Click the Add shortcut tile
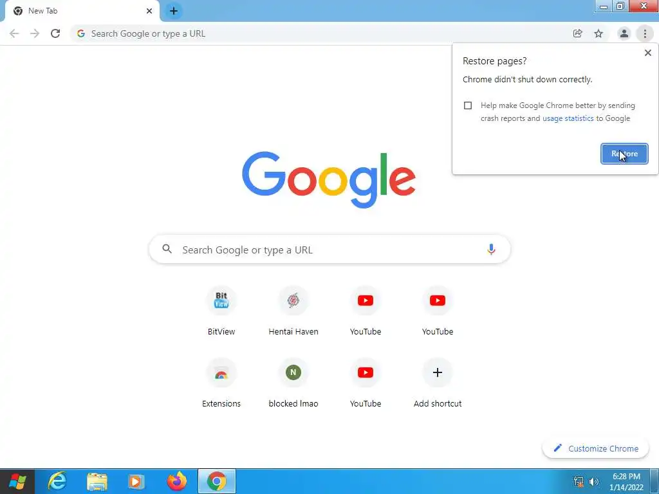 [438, 383]
